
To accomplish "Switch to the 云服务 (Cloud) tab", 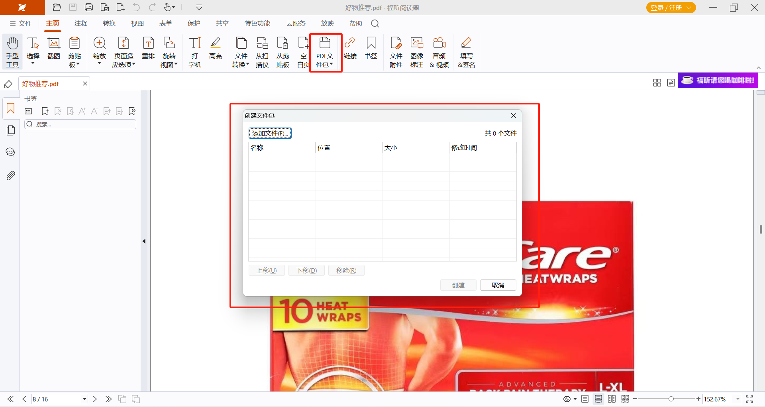I will [x=296, y=24].
